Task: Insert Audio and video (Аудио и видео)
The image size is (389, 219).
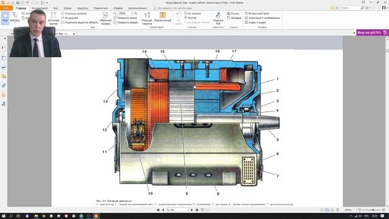Action: (x=255, y=23)
